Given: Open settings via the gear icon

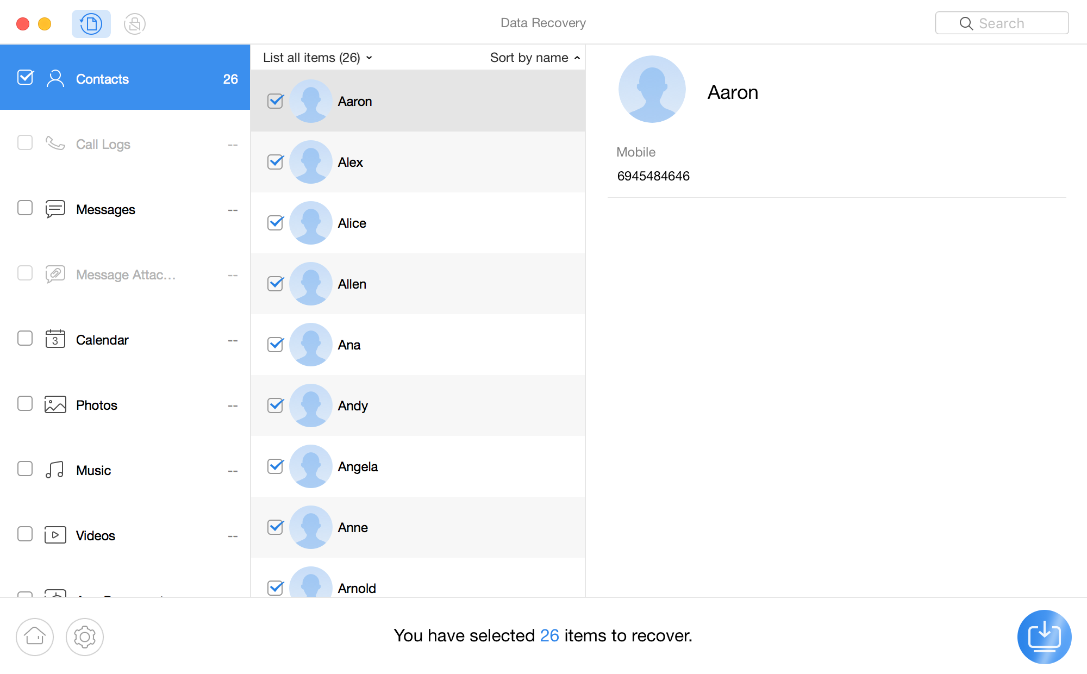Looking at the screenshot, I should (85, 636).
